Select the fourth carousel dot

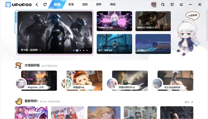[84, 51]
